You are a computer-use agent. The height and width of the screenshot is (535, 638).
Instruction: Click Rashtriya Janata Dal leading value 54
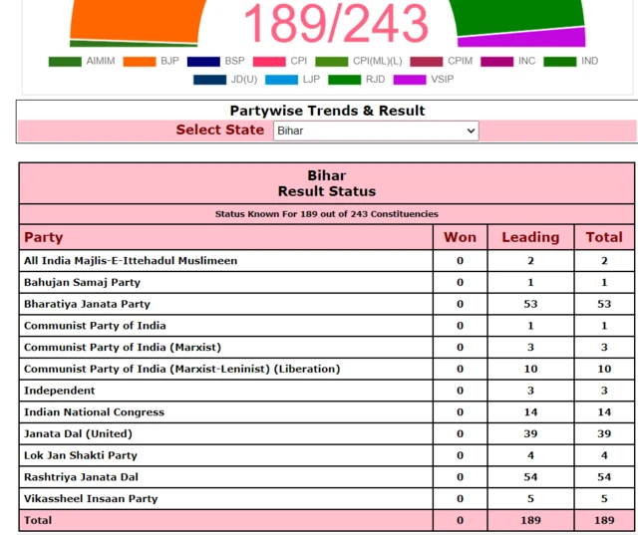point(530,477)
